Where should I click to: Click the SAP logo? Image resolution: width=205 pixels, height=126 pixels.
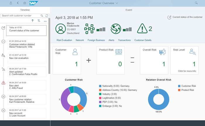pos(34,3)
